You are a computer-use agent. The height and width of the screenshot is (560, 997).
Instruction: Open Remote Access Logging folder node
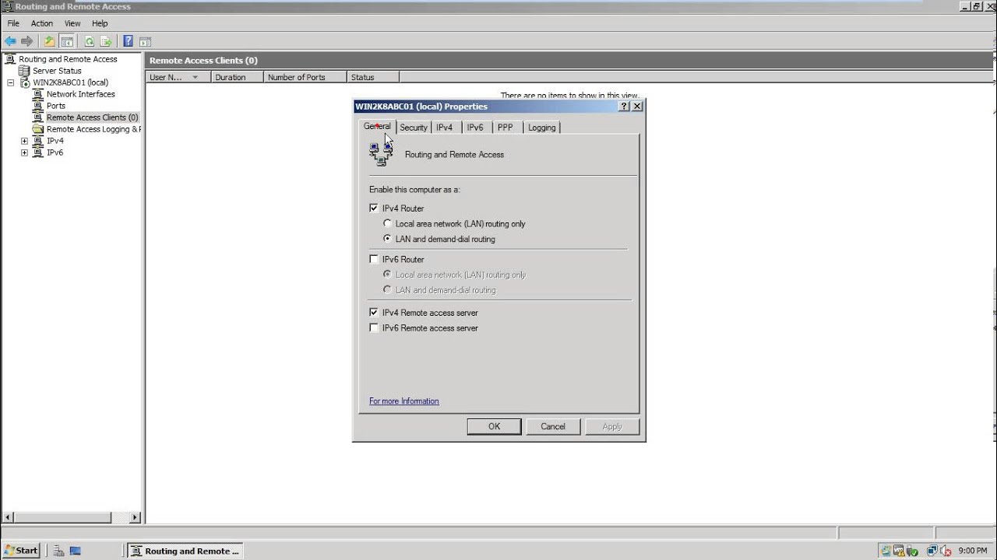(x=93, y=129)
